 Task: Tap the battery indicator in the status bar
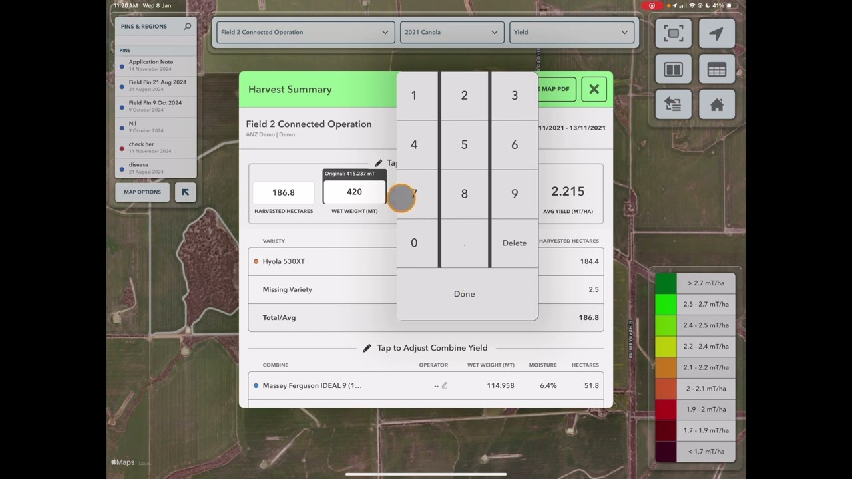pos(730,5)
